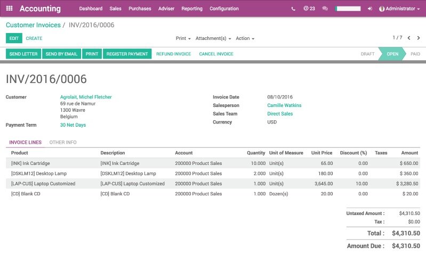Go to previous invoice record arrow
The height and width of the screenshot is (257, 426).
click(x=409, y=38)
